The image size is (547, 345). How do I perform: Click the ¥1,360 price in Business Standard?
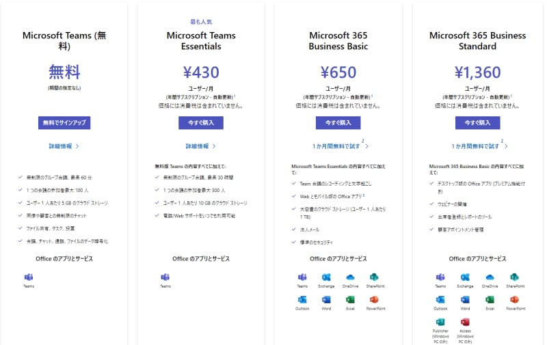pos(477,72)
